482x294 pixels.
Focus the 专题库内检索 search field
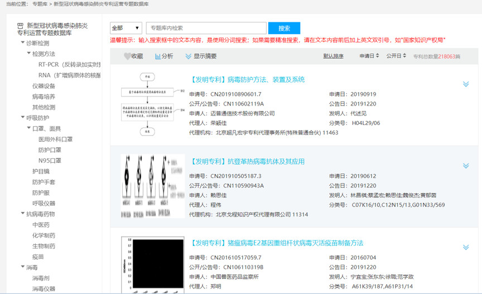[206, 28]
